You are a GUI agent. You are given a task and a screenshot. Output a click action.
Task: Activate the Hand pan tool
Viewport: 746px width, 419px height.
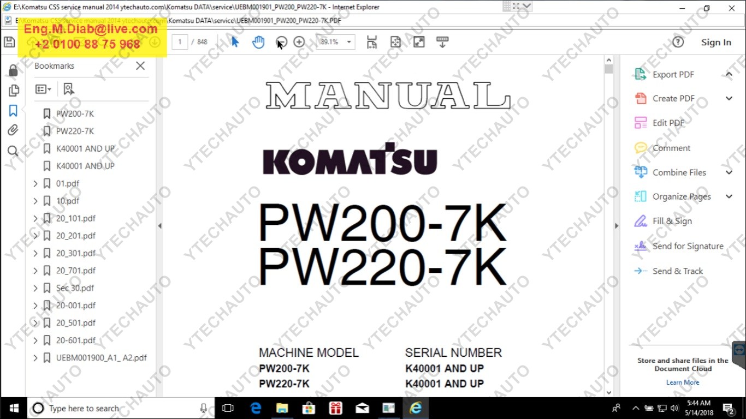click(258, 42)
